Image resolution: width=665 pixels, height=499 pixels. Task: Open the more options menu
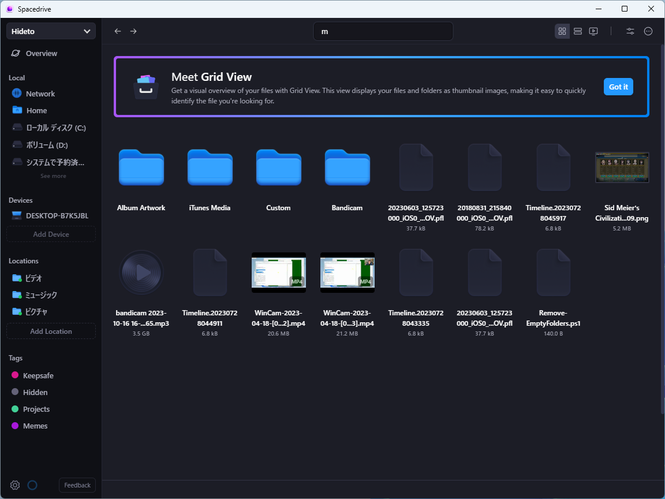[x=648, y=31]
